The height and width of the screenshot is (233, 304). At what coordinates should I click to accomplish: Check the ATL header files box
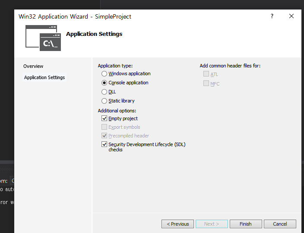tap(206, 74)
